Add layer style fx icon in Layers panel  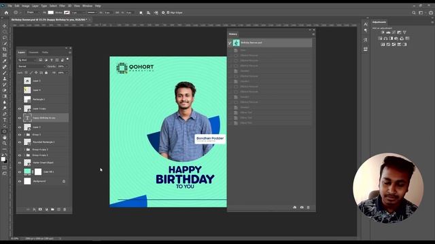click(x=34, y=209)
